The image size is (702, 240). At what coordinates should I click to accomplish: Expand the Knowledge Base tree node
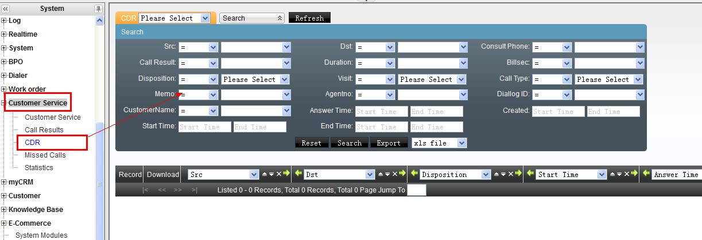pyautogui.click(x=4, y=210)
